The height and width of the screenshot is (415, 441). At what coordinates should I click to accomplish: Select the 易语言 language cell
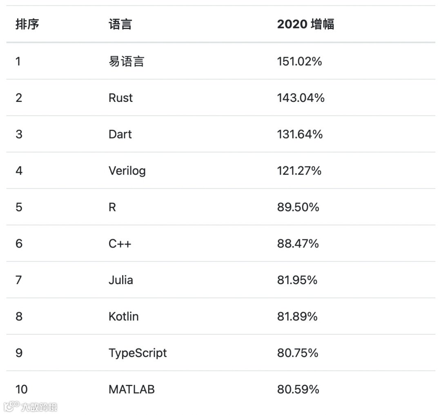point(126,62)
